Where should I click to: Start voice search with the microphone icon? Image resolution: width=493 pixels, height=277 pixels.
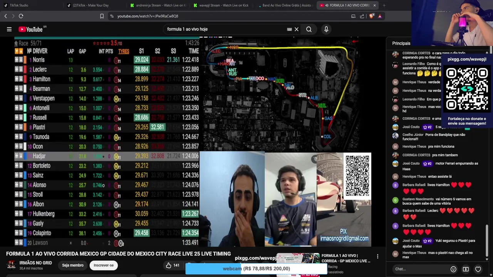click(x=326, y=29)
